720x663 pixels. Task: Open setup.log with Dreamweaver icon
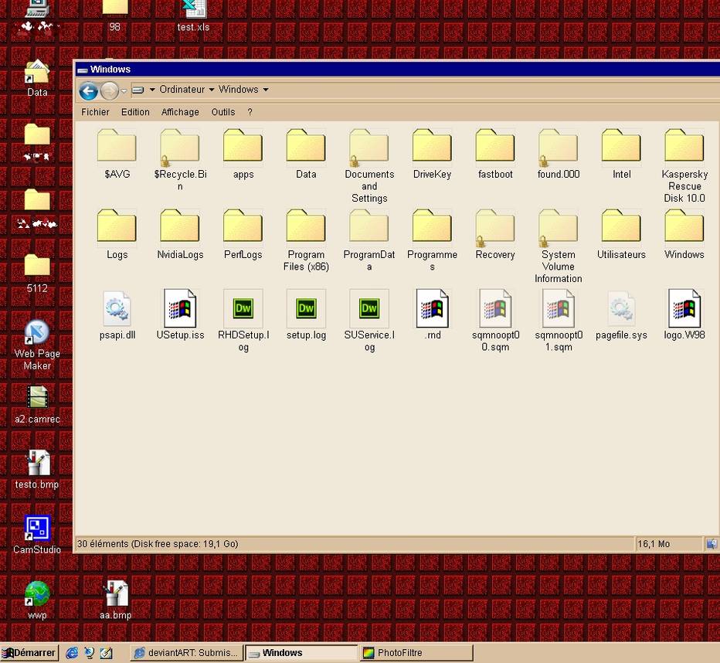(306, 308)
